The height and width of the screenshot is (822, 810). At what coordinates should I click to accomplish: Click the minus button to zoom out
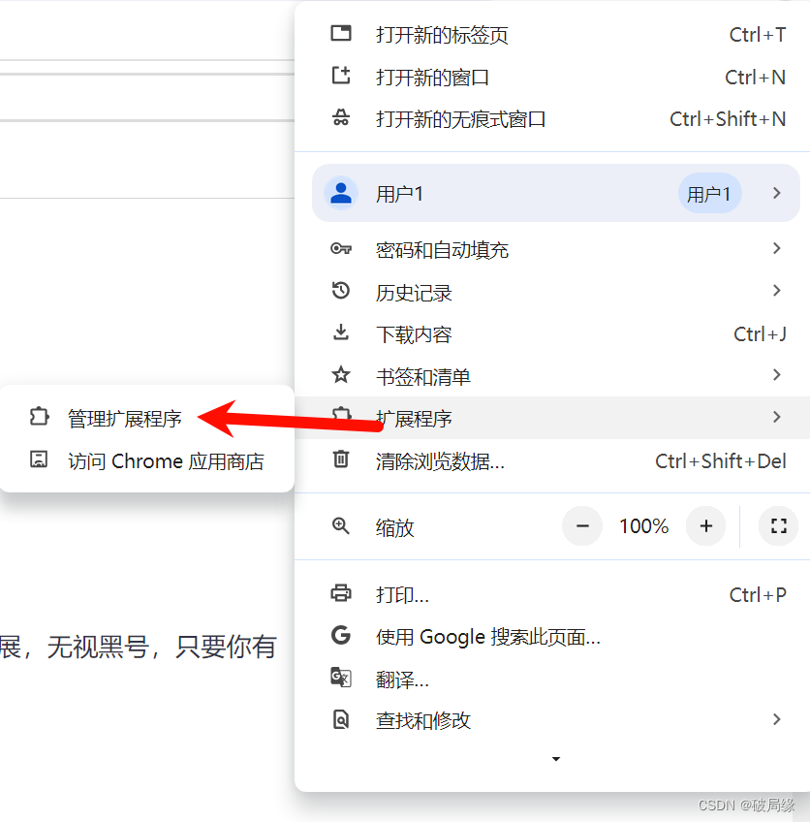582,525
